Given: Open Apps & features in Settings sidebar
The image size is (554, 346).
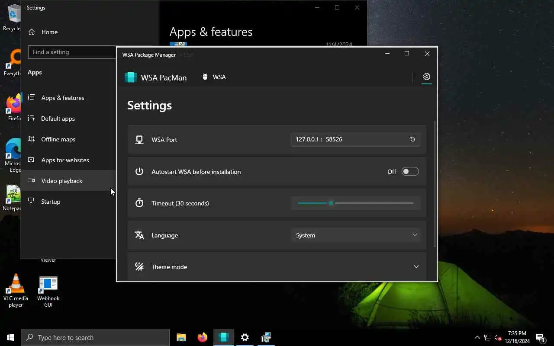Looking at the screenshot, I should [63, 98].
